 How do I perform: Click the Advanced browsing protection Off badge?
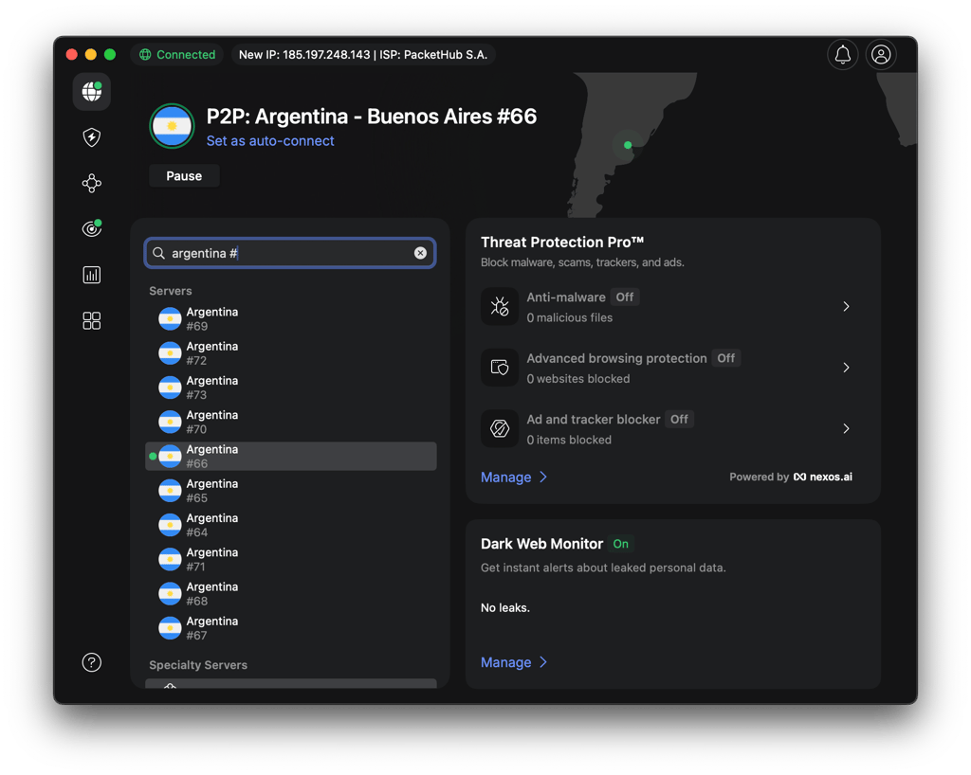click(725, 358)
